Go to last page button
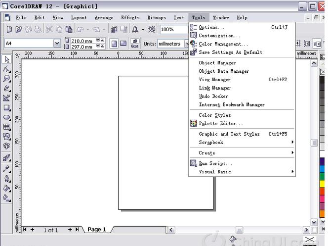The width and height of the screenshot is (328, 246). (77, 230)
